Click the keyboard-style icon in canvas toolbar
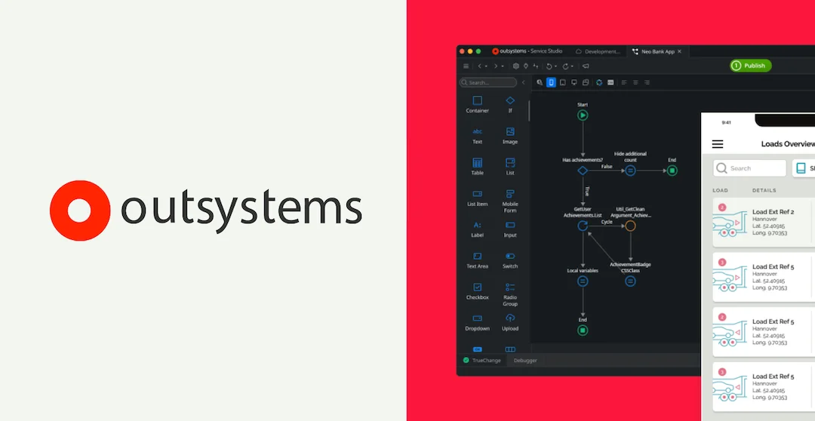The height and width of the screenshot is (421, 815). pyautogui.click(x=610, y=82)
